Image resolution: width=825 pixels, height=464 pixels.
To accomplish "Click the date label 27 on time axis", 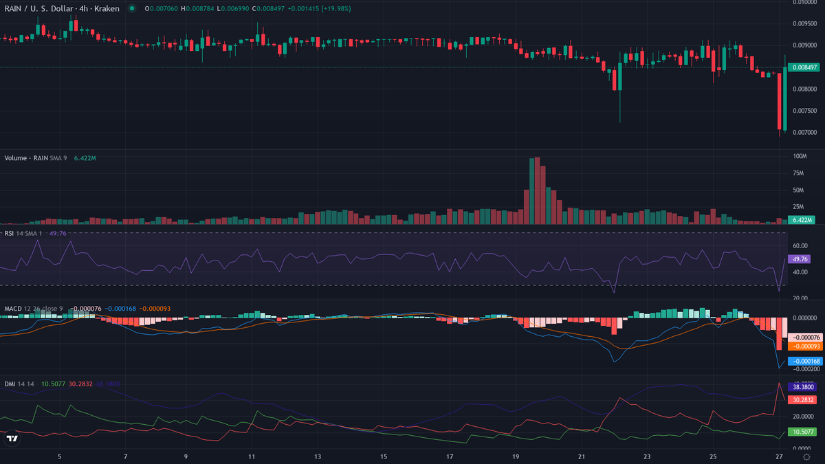I will tap(779, 456).
